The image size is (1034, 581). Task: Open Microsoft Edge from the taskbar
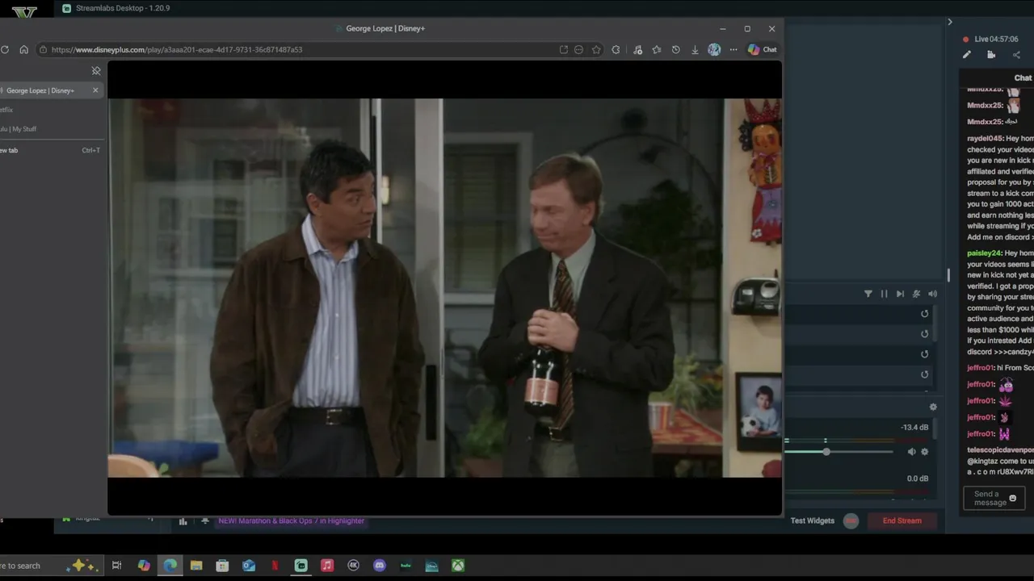170,566
